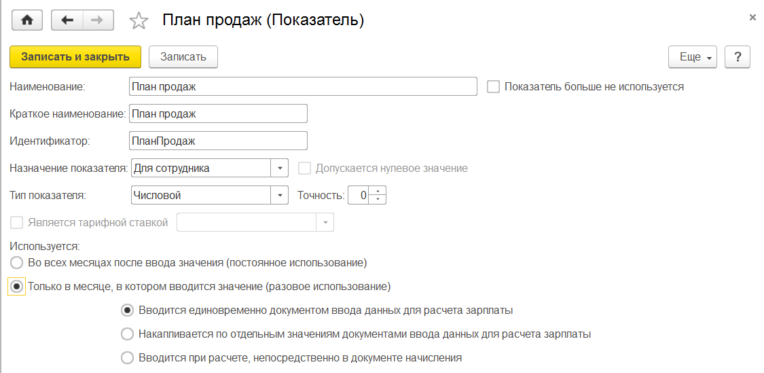Open help with the question mark button
Image resolution: width=764 pixels, height=373 pixels.
click(737, 57)
